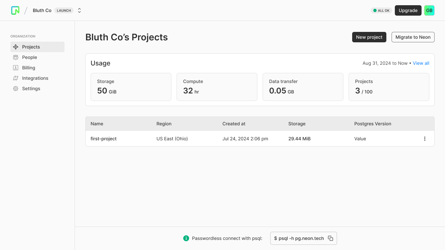The width and height of the screenshot is (445, 250).
Task: Click the Migrate to Neon button
Action: 413,37
